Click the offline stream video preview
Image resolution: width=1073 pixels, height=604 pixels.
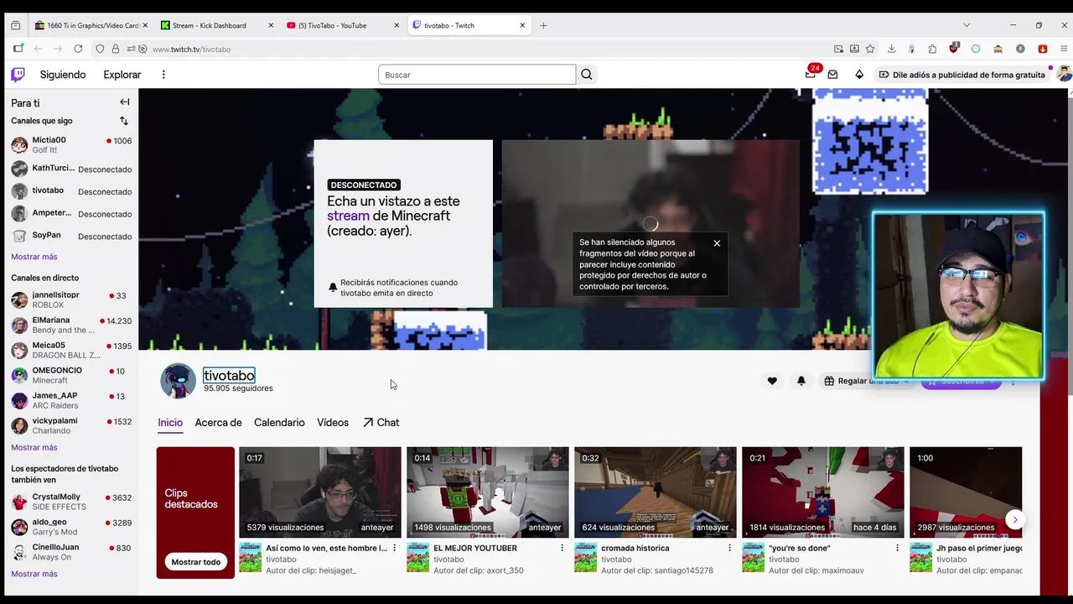pyautogui.click(x=651, y=224)
